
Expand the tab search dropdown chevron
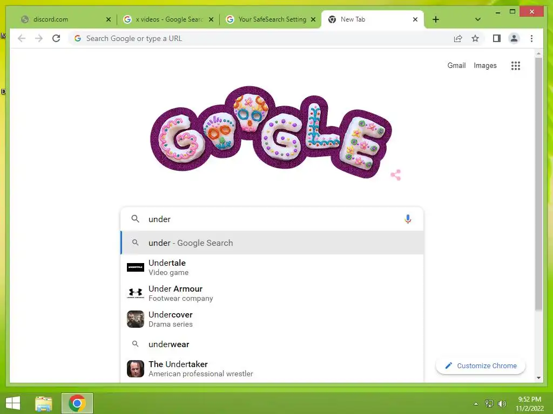click(477, 19)
